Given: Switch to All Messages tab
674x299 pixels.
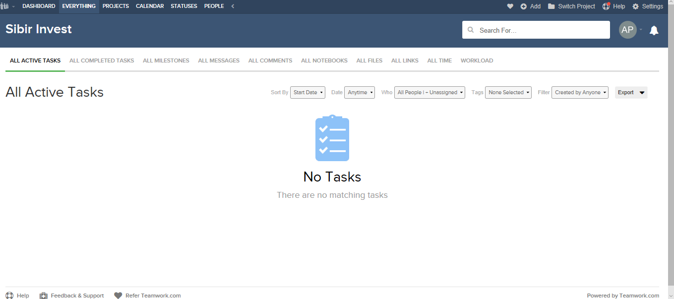Looking at the screenshot, I should [x=219, y=60].
